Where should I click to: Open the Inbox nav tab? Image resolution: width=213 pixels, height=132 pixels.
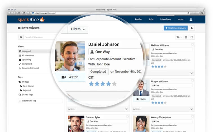pyautogui.click(x=181, y=19)
